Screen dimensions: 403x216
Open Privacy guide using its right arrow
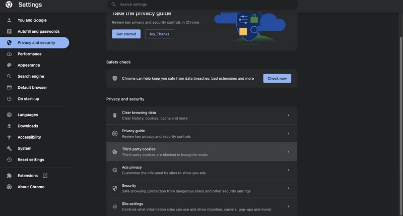(x=288, y=134)
